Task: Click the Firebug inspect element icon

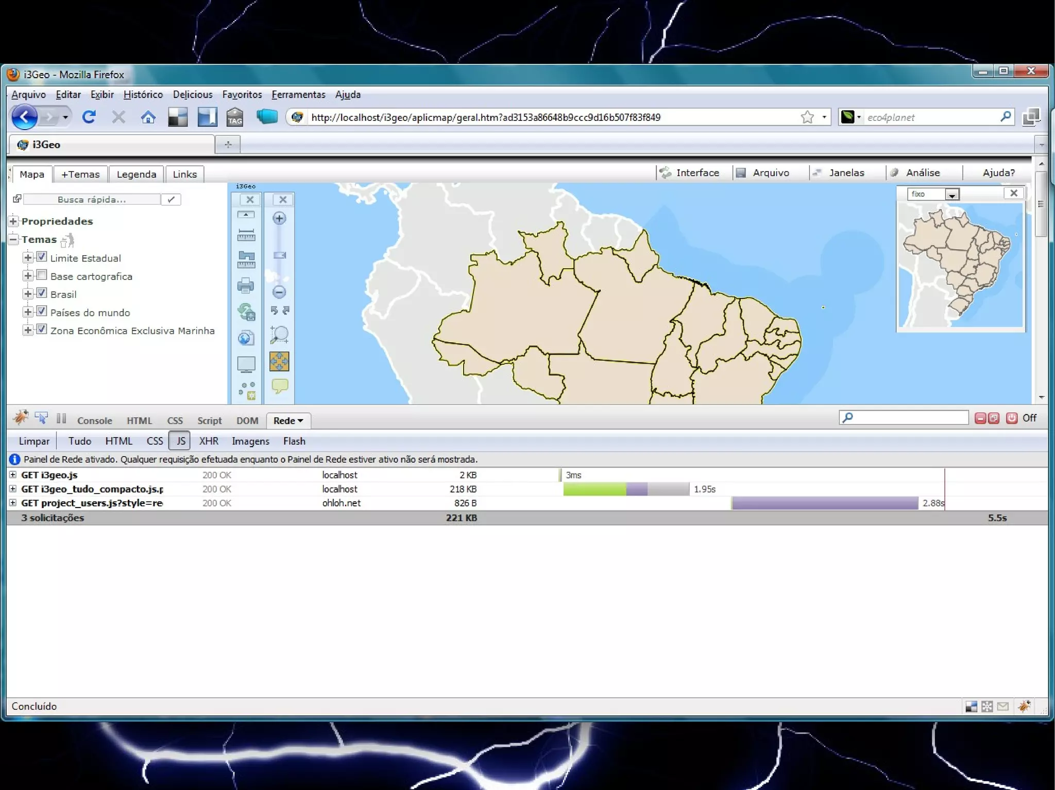Action: point(41,418)
